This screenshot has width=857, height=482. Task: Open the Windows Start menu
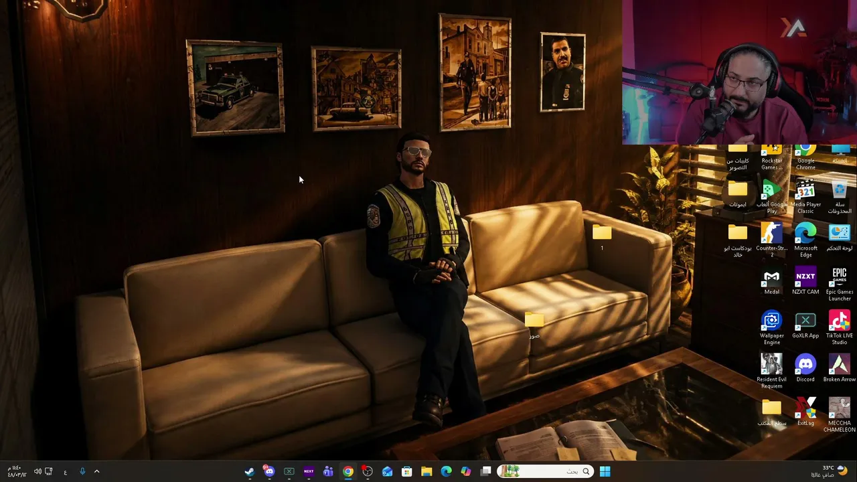tap(605, 471)
